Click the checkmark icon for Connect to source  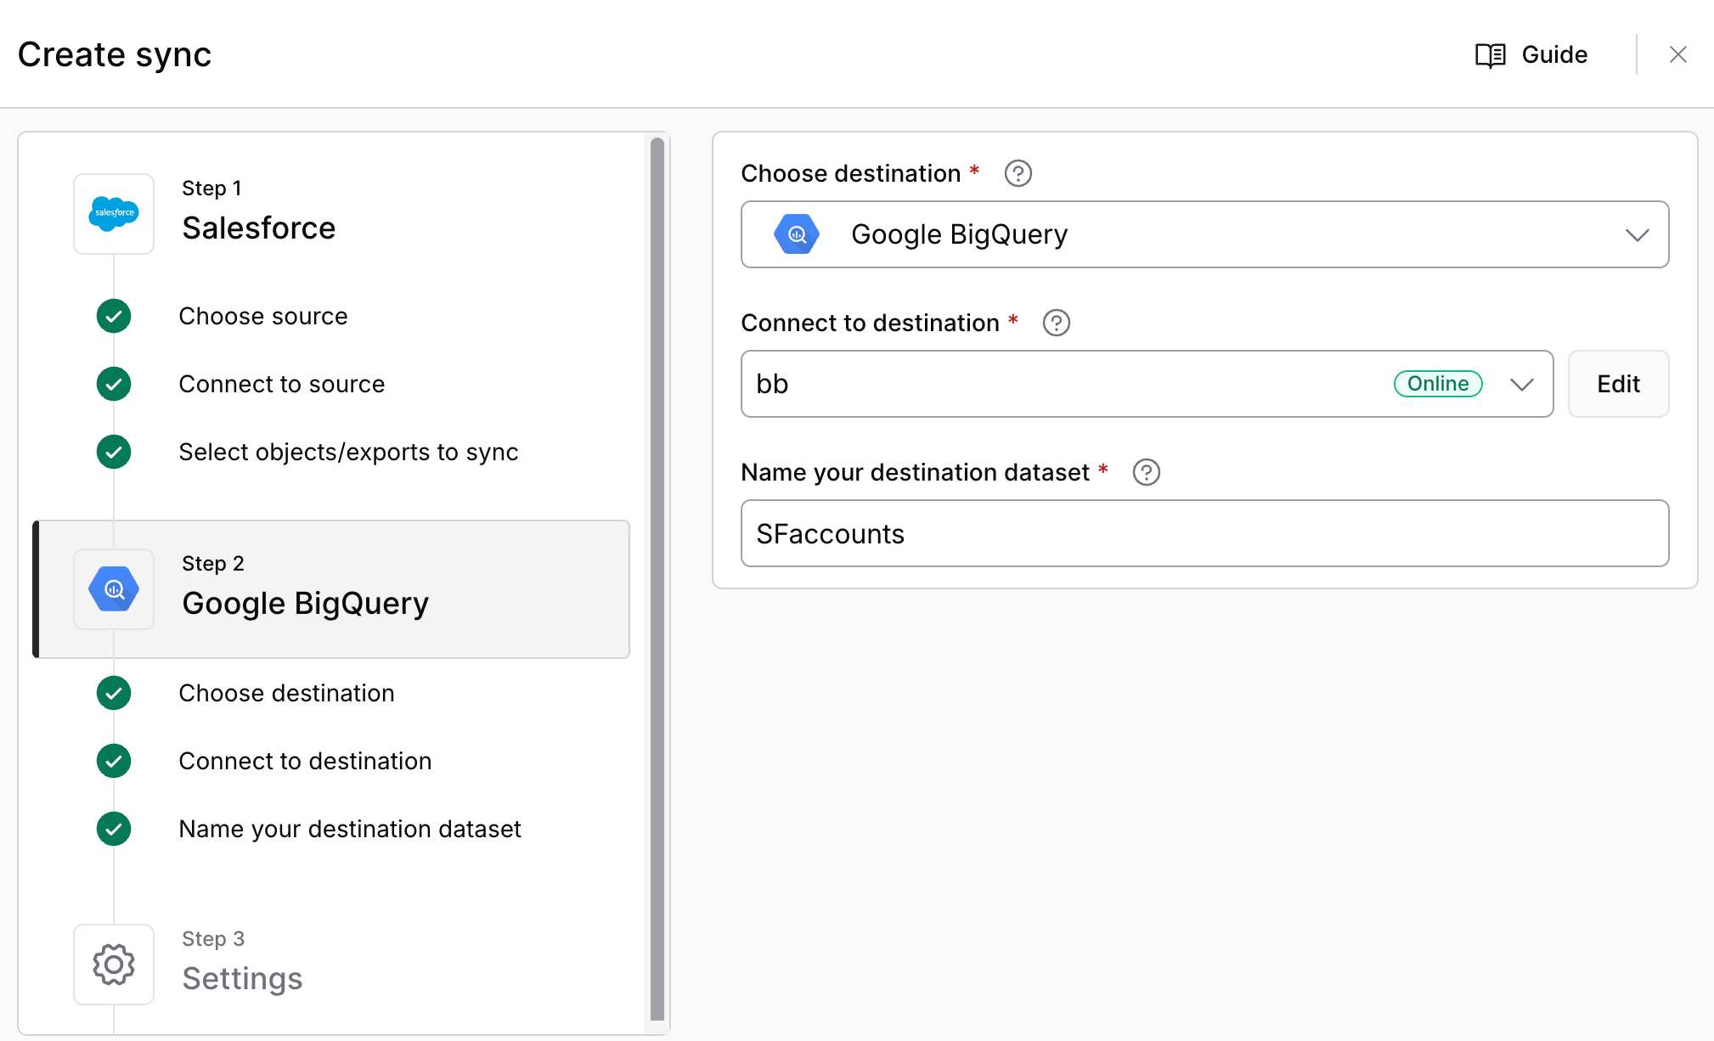coord(114,384)
